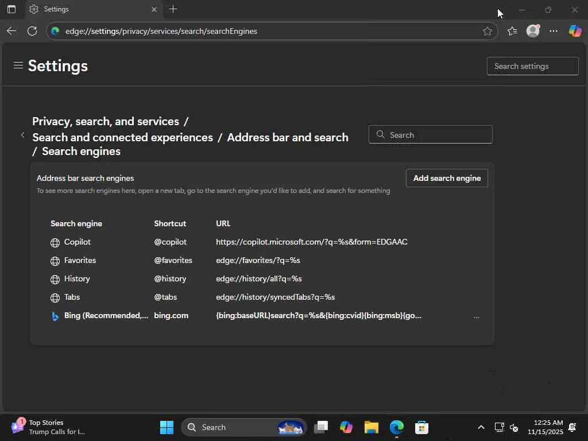The width and height of the screenshot is (588, 441).
Task: Show hidden system tray icons
Action: point(481,427)
